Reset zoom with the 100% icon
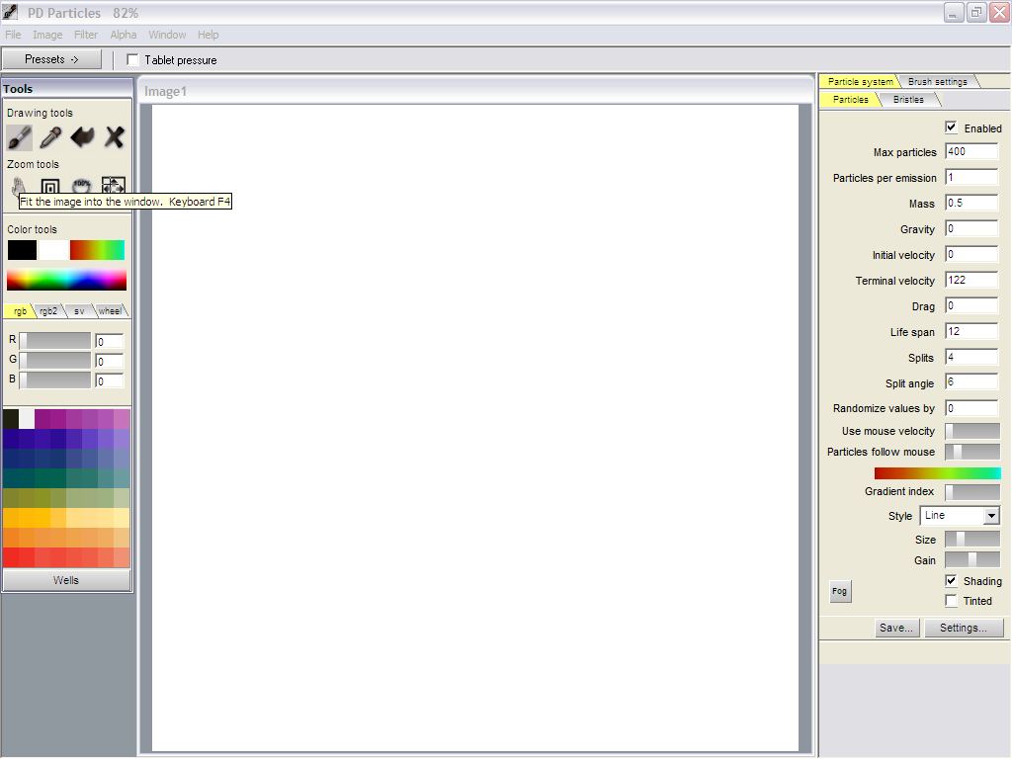Image resolution: width=1012 pixels, height=759 pixels. tap(82, 185)
